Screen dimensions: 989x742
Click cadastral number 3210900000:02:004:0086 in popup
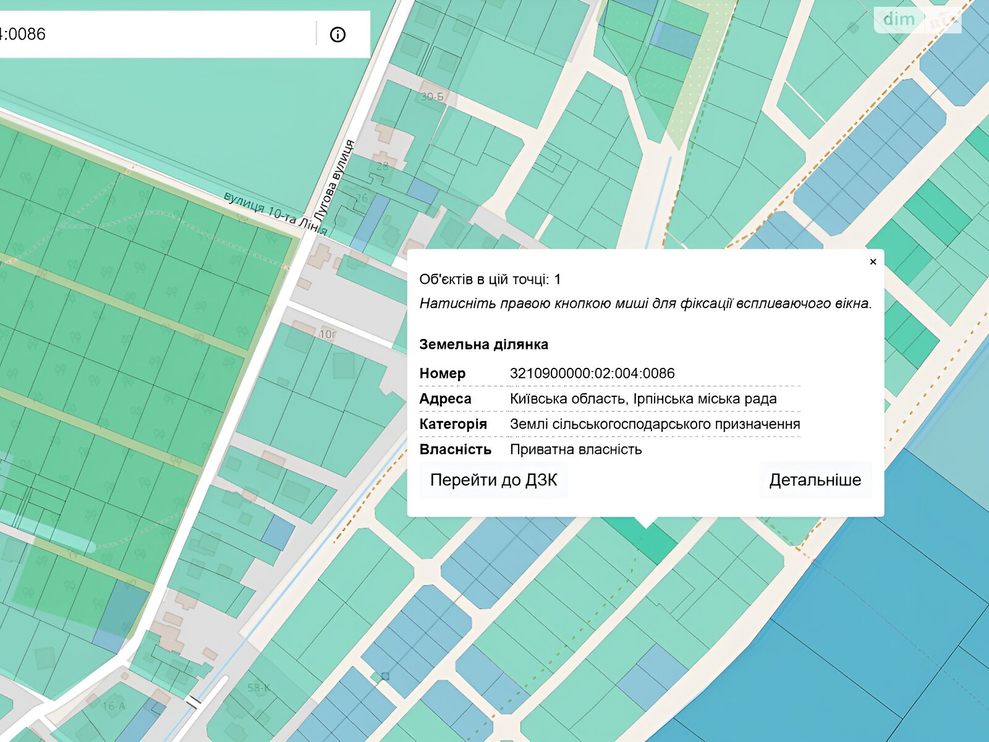tap(592, 373)
